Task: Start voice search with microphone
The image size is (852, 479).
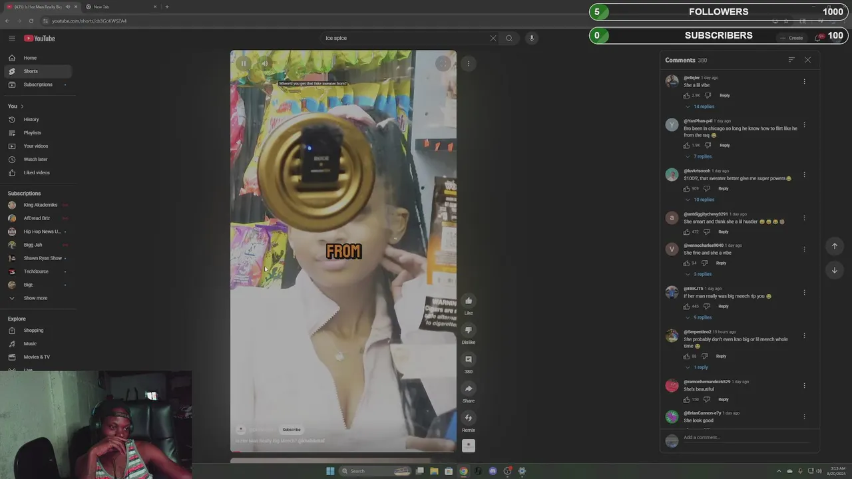Action: [x=531, y=38]
